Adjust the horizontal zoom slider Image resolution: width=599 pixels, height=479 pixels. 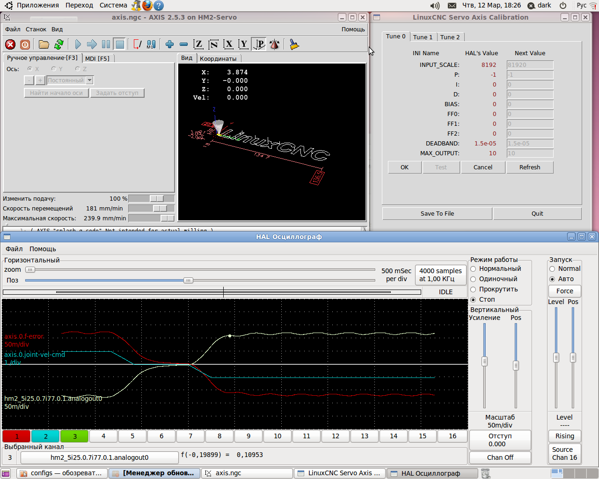(x=30, y=270)
